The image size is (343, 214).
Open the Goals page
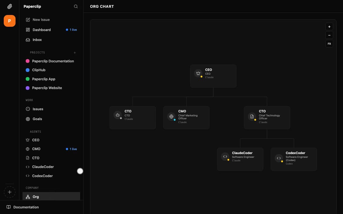coord(51,119)
